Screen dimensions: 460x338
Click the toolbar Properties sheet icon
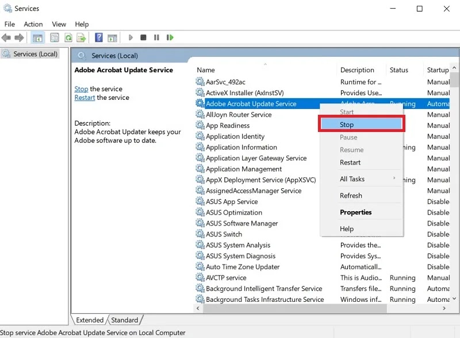(55, 37)
